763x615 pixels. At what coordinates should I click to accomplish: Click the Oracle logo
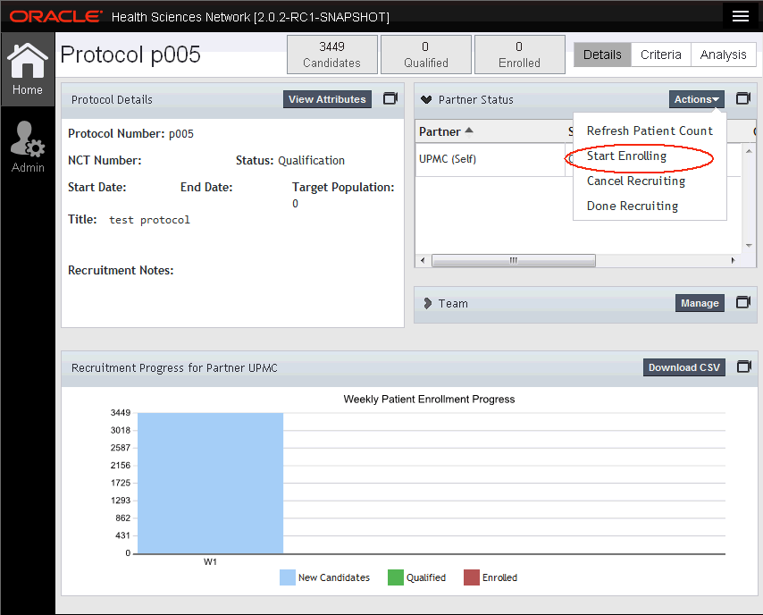click(56, 17)
